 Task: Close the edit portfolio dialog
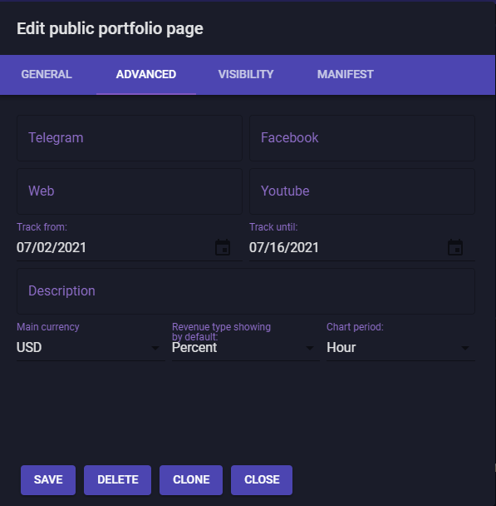pyautogui.click(x=262, y=480)
